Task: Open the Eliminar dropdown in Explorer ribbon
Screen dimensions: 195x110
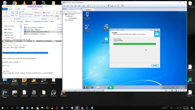Action: tap(47, 13)
